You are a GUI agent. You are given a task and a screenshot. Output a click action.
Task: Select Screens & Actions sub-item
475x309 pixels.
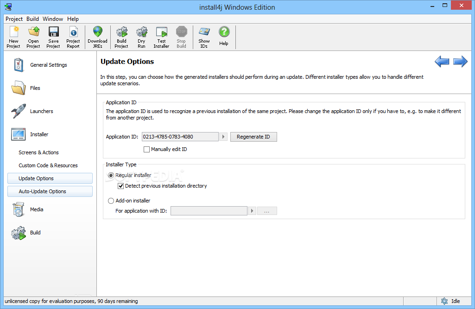(38, 152)
